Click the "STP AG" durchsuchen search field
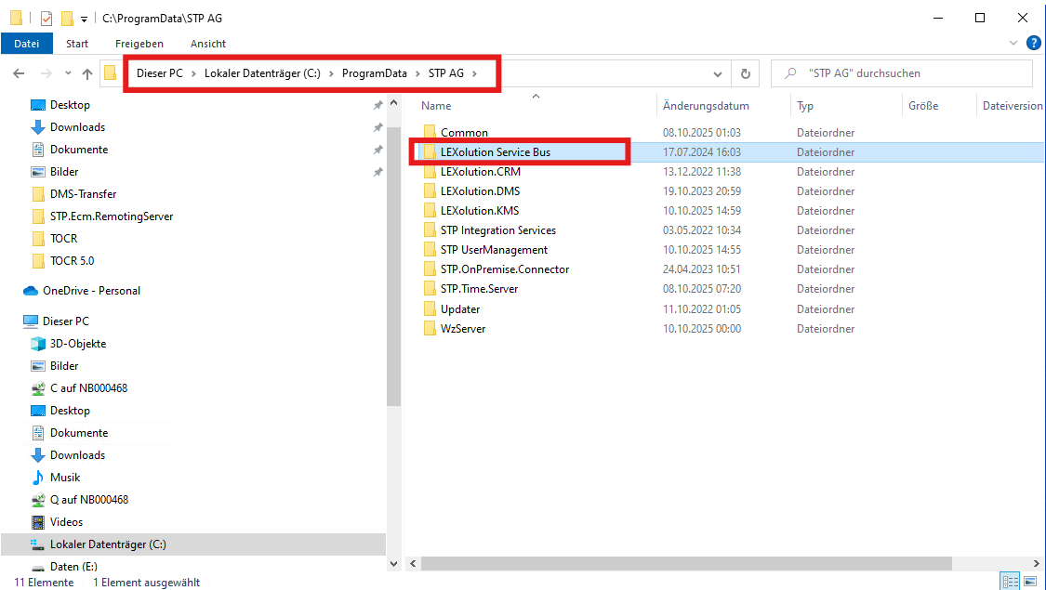Viewport: 1046px width, 590px height. [901, 73]
